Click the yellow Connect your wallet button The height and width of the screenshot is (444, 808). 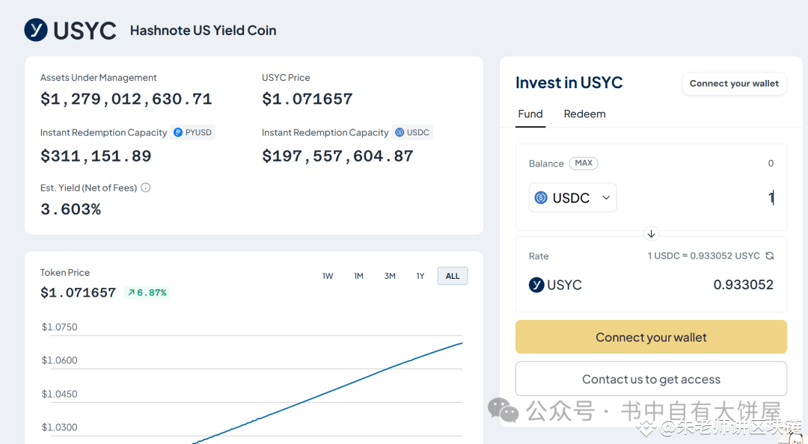coord(651,337)
